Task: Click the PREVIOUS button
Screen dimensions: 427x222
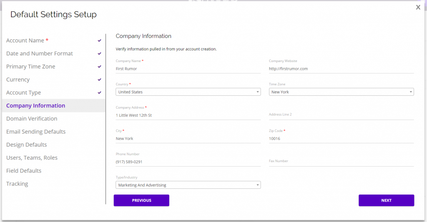Action: [x=142, y=200]
